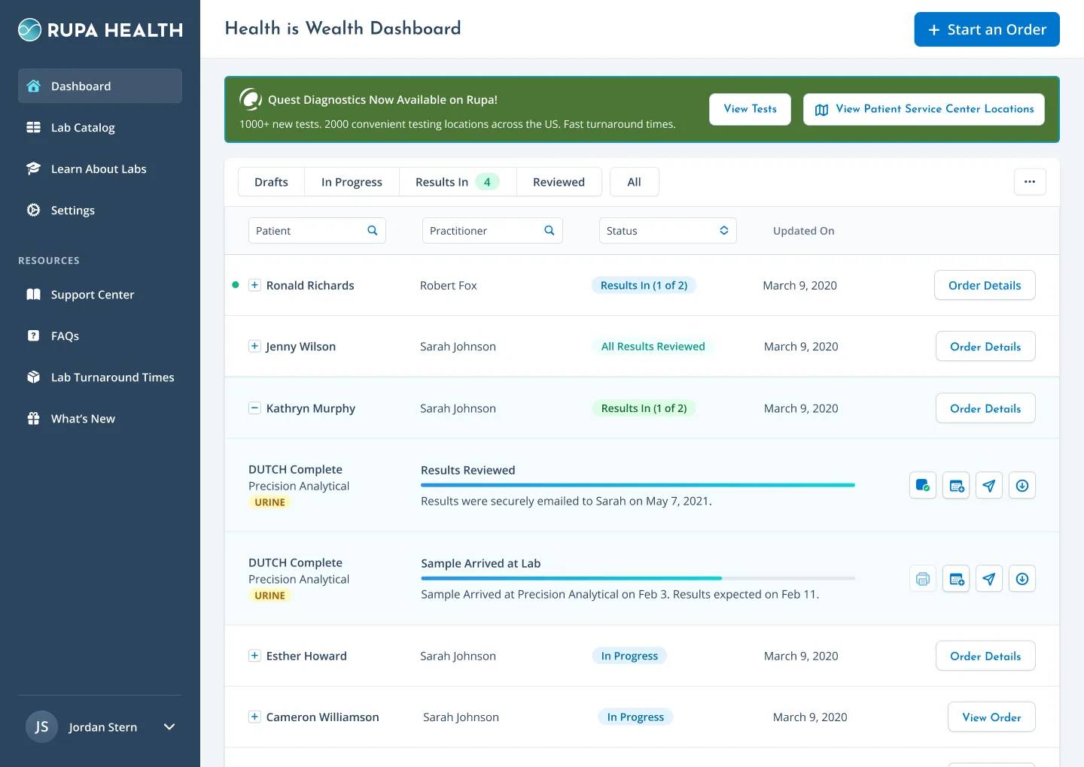Click the Practitioner search field
This screenshot has height=767, width=1084.
pyautogui.click(x=492, y=230)
